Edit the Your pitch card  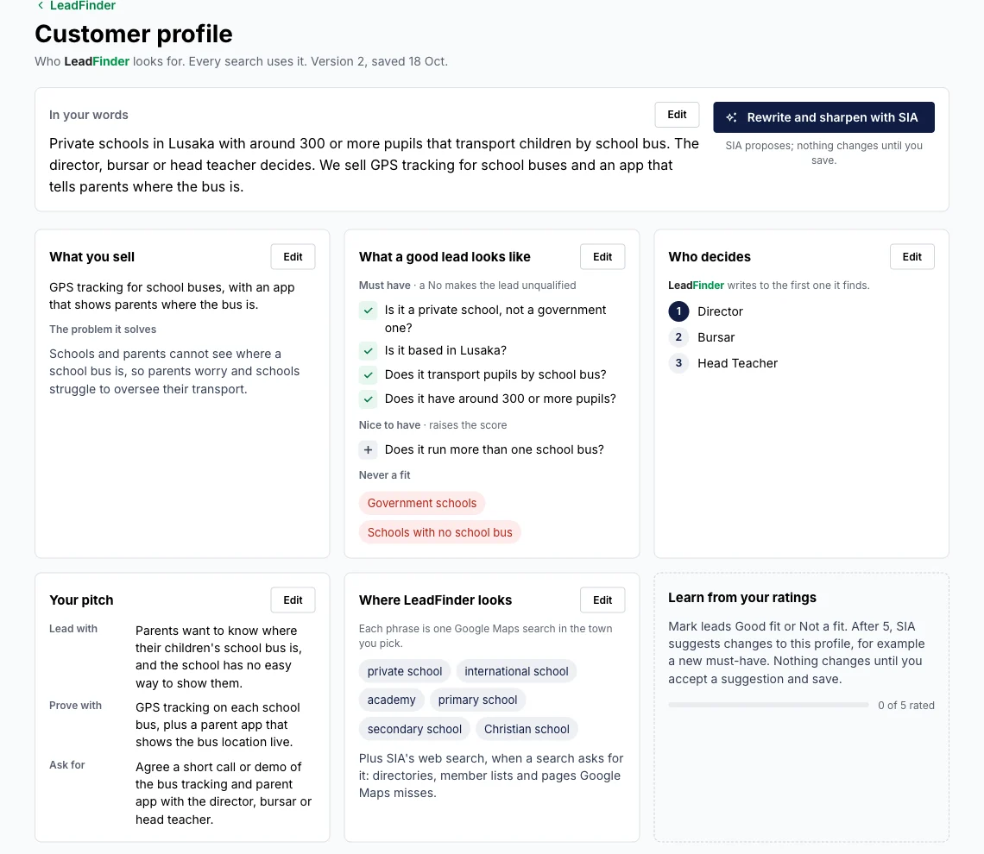click(x=293, y=600)
